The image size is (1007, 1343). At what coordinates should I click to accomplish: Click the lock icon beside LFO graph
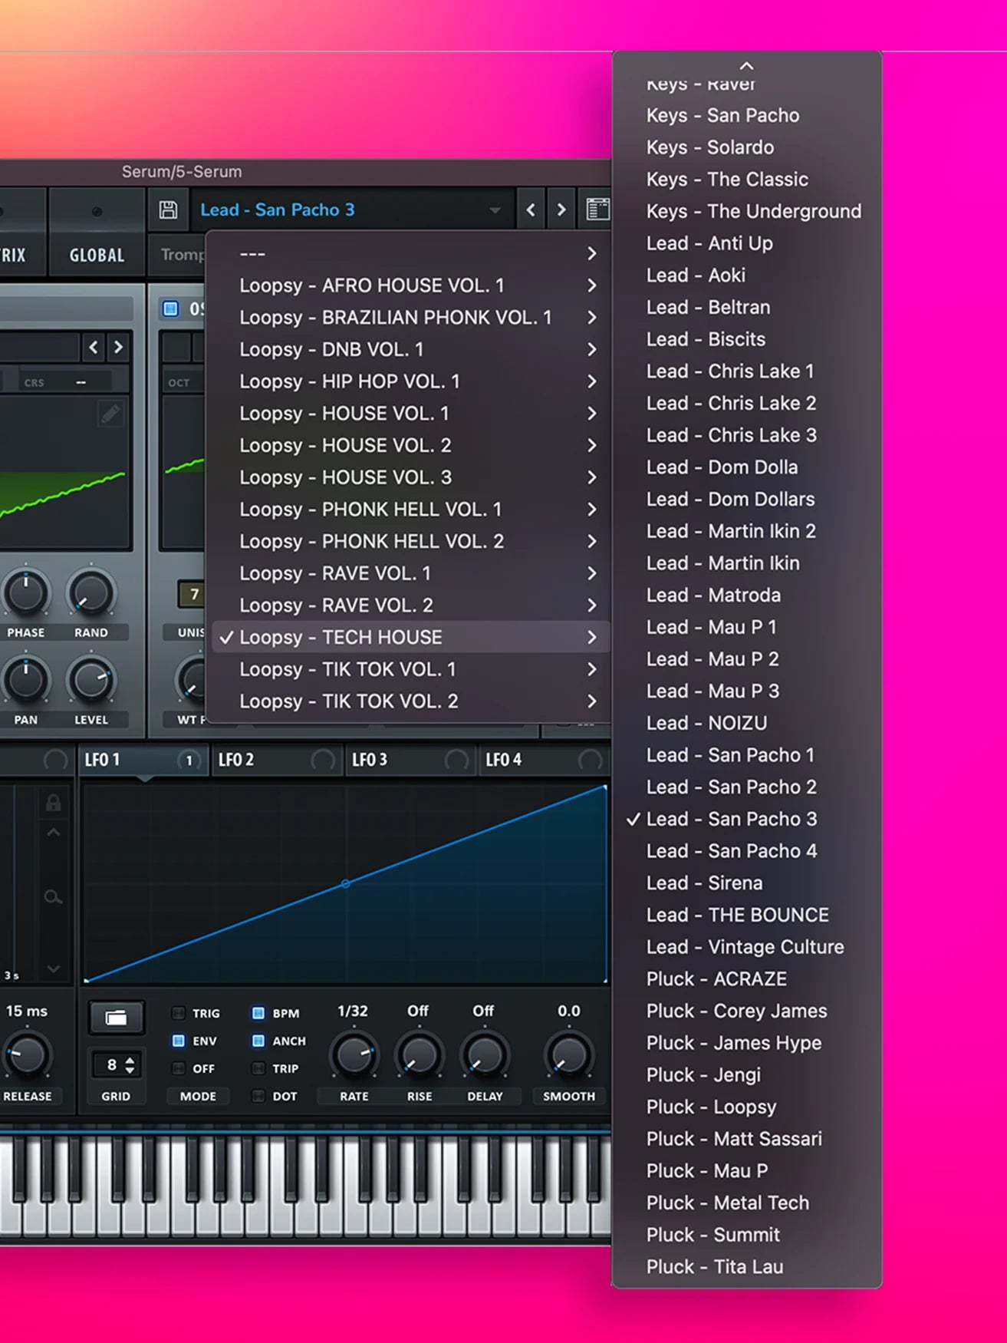point(53,803)
